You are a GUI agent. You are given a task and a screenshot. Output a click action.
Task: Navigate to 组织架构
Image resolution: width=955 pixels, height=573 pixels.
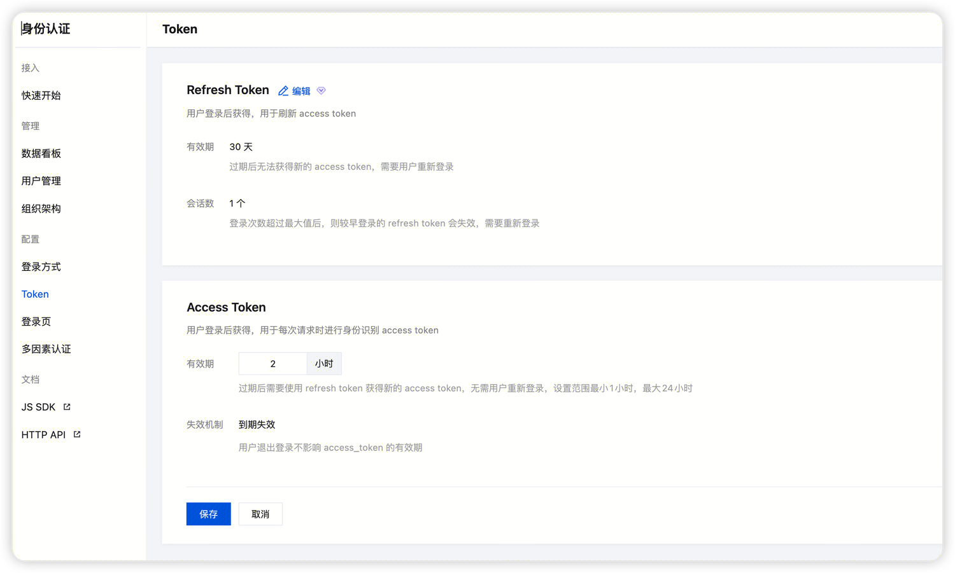click(41, 209)
